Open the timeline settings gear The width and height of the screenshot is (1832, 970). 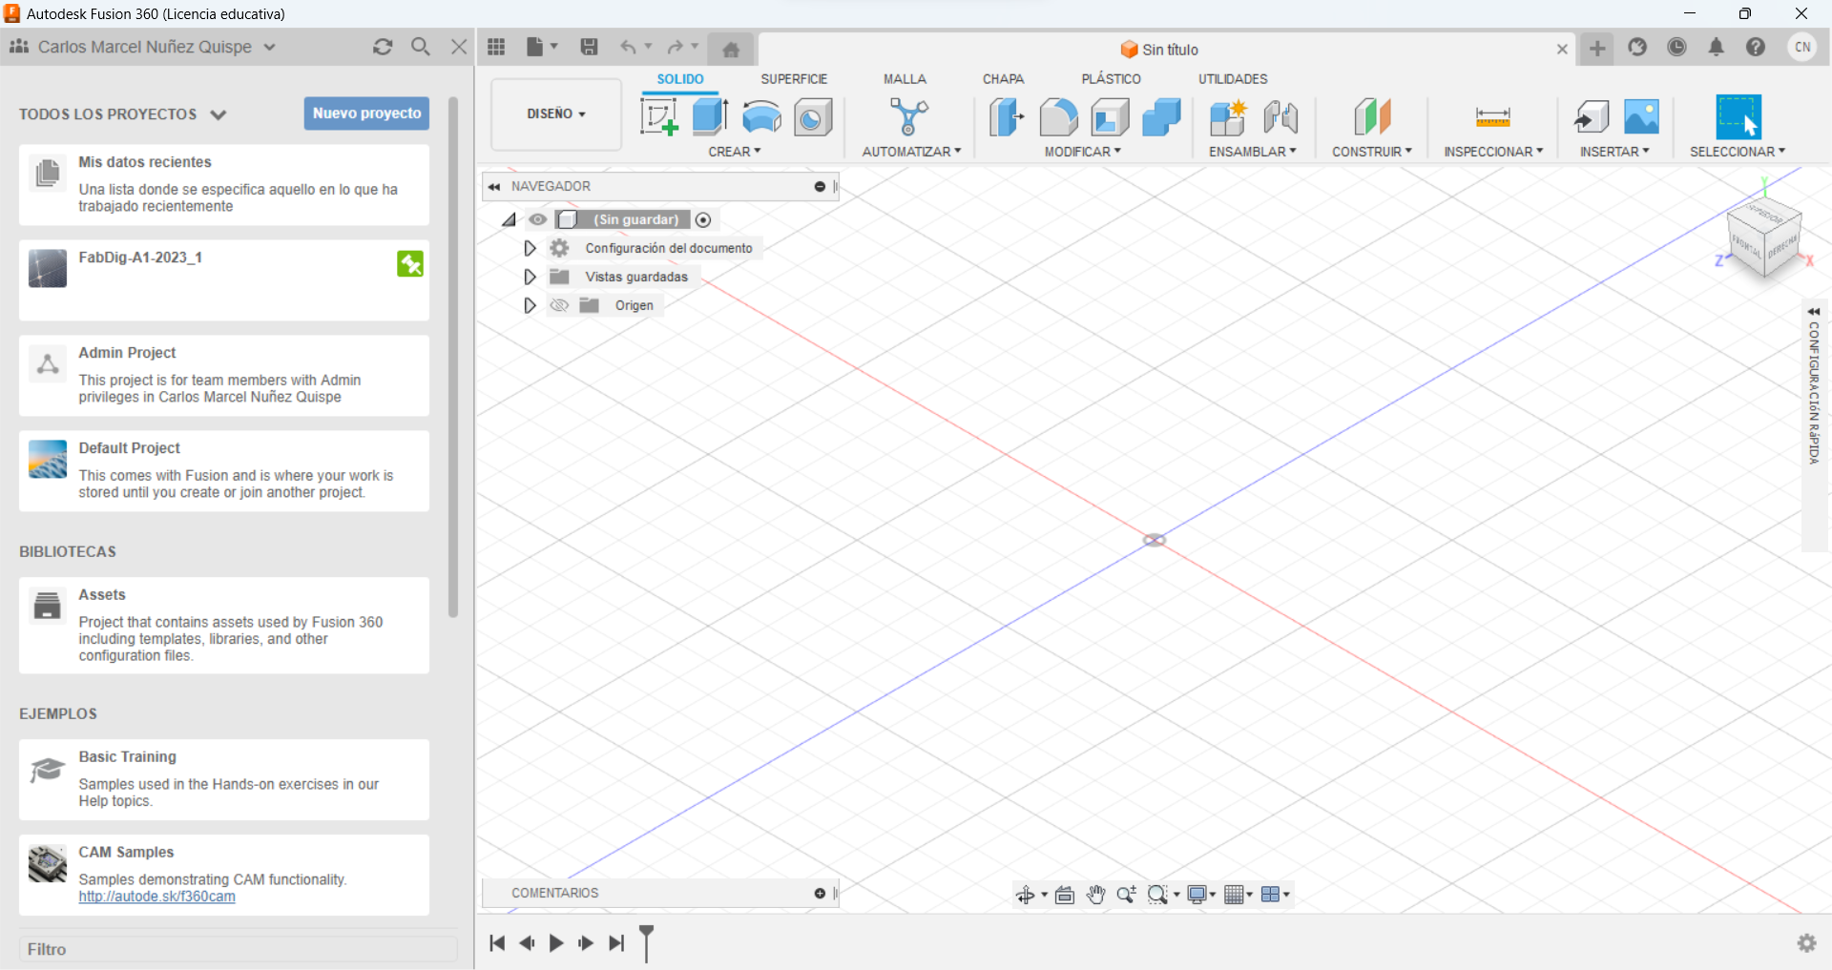(1806, 943)
